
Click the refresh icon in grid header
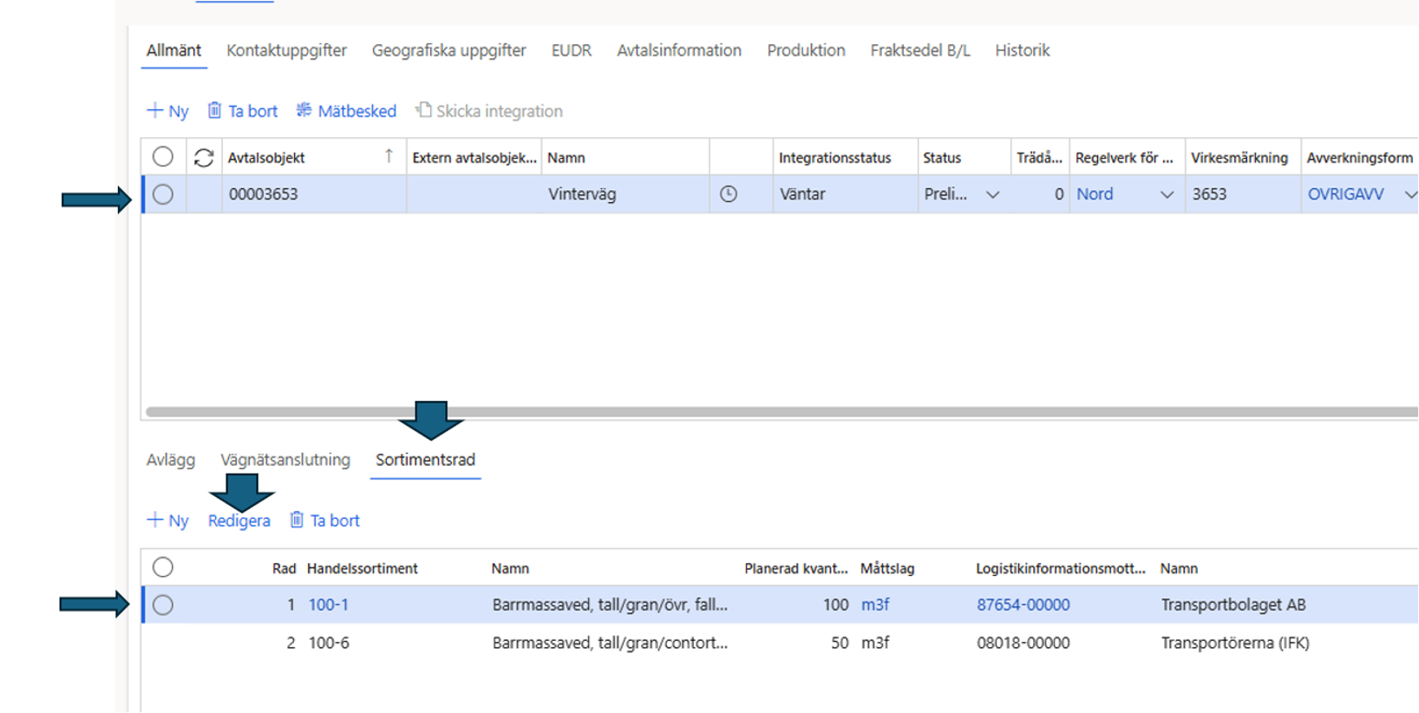tap(204, 158)
